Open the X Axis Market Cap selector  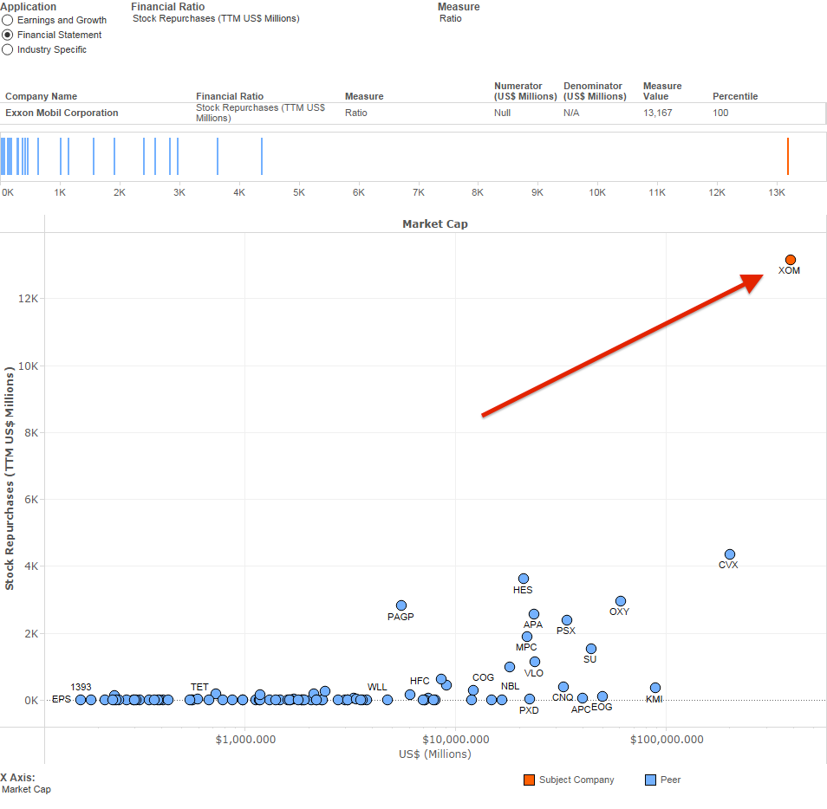26,789
